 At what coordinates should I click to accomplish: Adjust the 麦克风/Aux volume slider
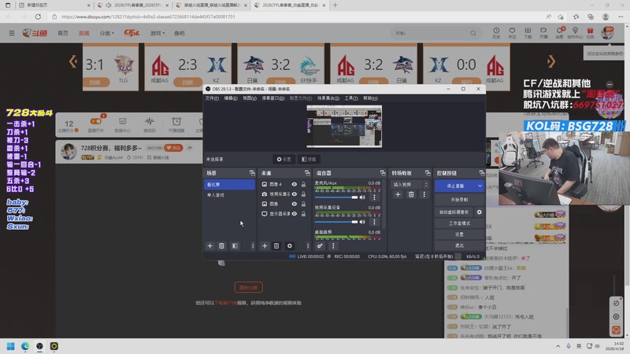(x=336, y=197)
